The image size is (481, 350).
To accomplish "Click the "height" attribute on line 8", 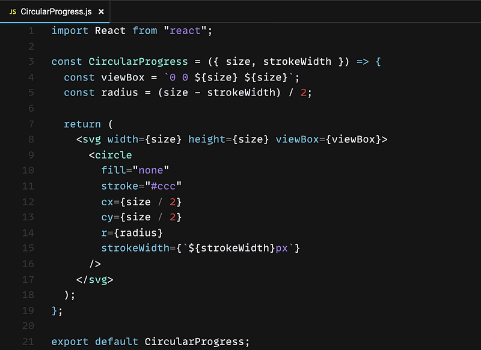I will [x=207, y=139].
